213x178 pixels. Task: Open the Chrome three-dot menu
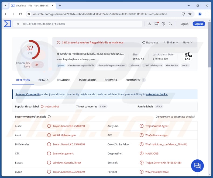point(207,14)
